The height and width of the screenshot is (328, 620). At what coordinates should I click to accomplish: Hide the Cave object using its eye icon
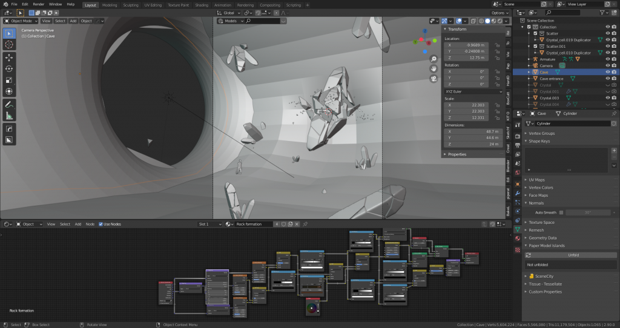tap(608, 72)
